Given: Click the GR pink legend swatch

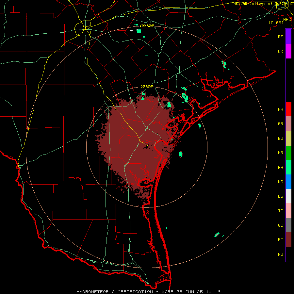Looking at the screenshot, I should (x=288, y=124).
